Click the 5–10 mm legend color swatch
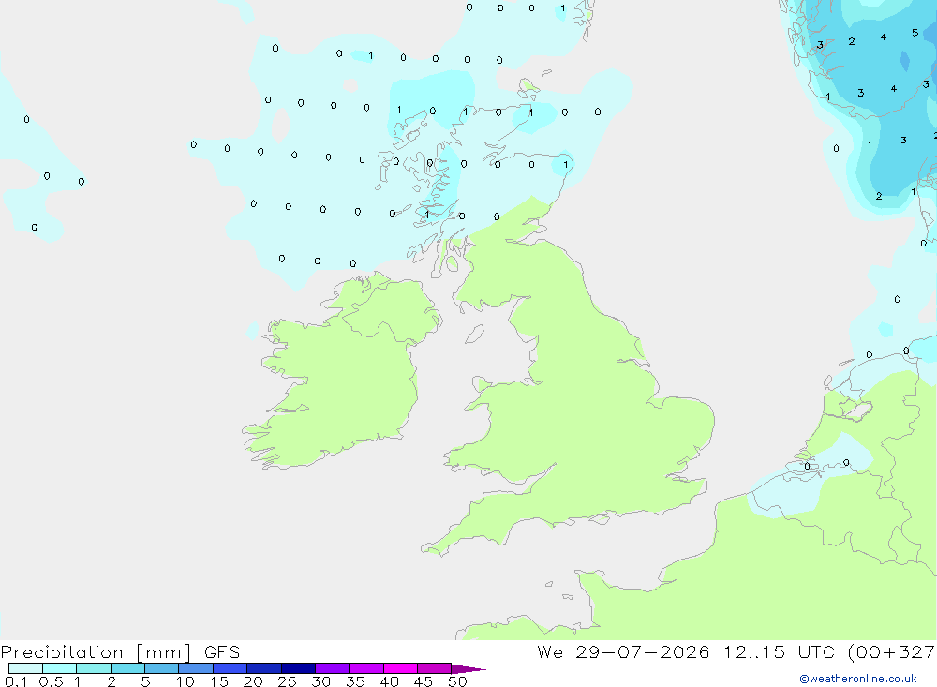Viewport: 937px width, 687px height. click(x=162, y=668)
